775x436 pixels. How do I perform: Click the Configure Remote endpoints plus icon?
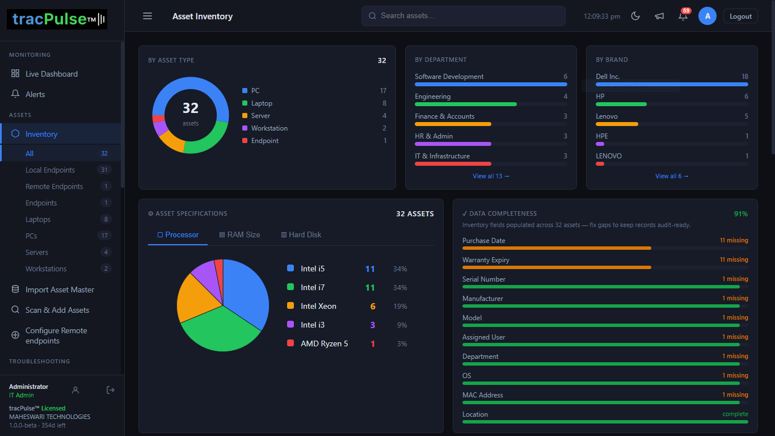[15, 336]
